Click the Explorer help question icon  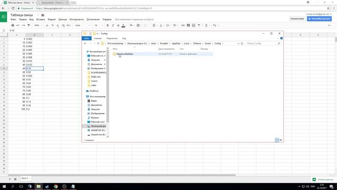pyautogui.click(x=281, y=39)
